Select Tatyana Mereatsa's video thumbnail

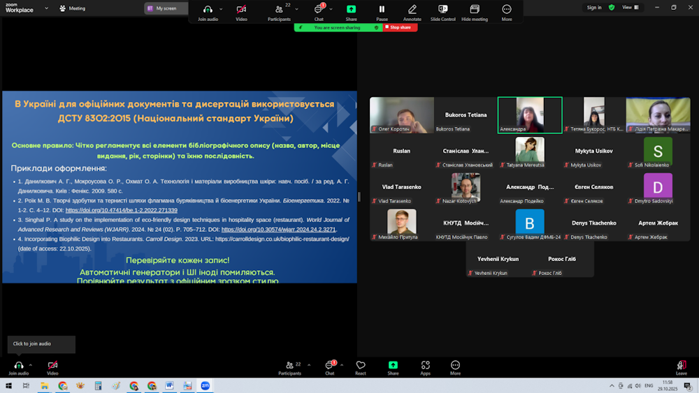point(530,151)
